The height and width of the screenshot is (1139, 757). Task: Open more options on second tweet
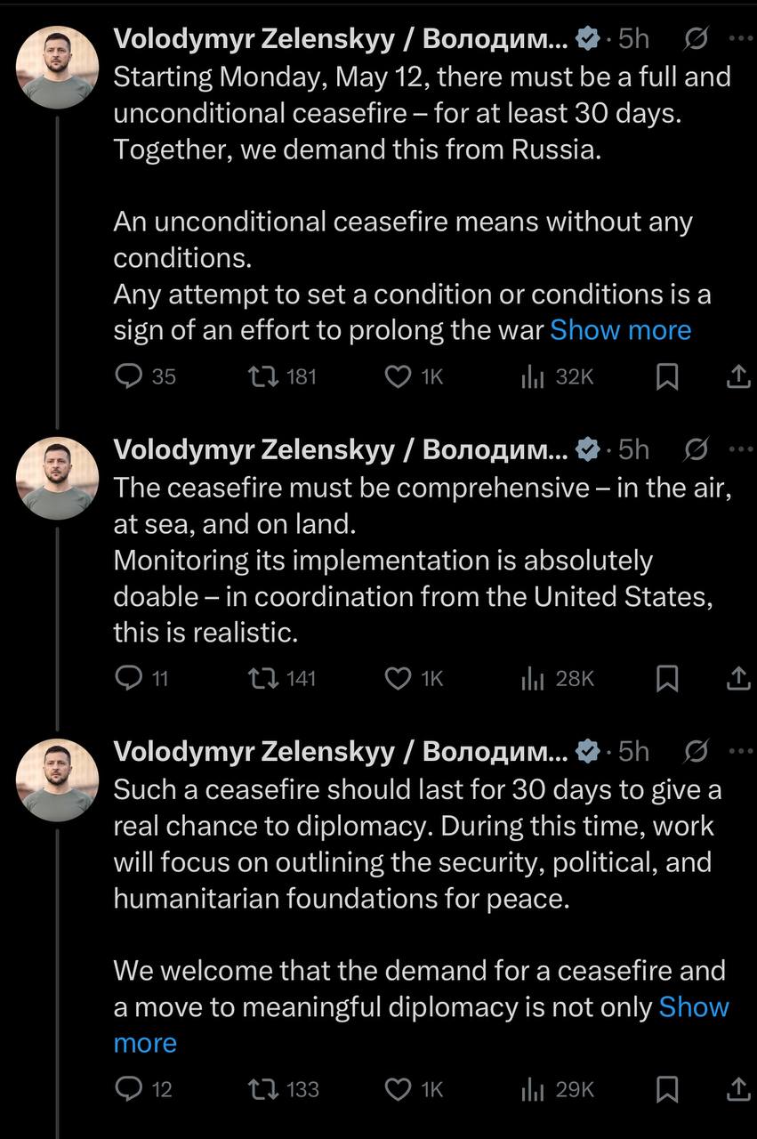739,450
